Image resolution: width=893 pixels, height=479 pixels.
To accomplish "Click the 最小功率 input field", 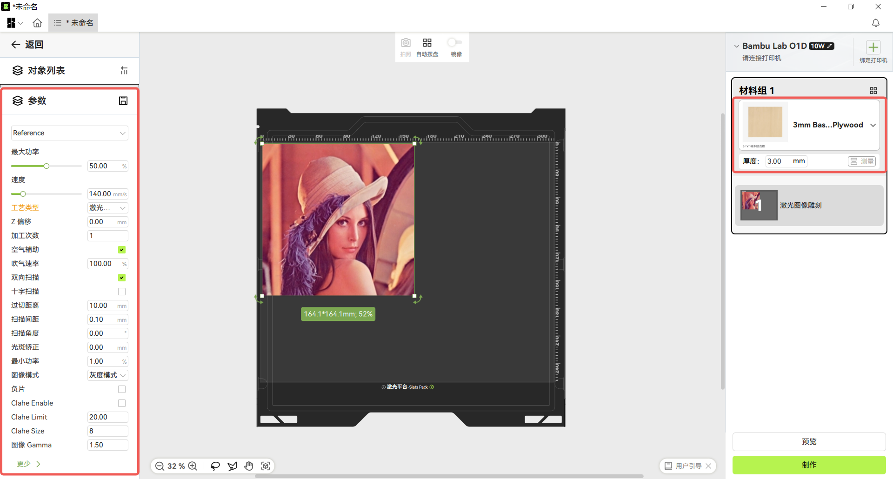I will [x=108, y=361].
